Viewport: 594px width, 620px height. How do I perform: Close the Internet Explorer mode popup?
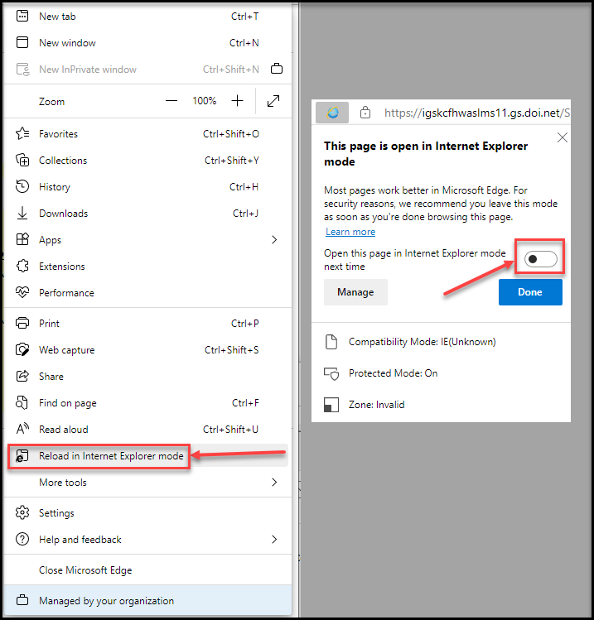562,137
